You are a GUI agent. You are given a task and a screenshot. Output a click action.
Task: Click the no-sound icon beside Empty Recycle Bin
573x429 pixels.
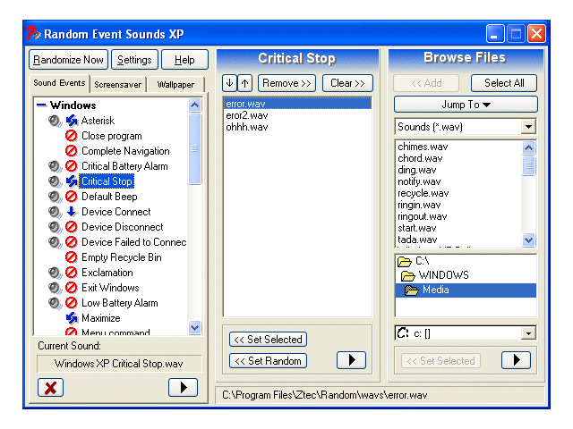click(x=72, y=257)
